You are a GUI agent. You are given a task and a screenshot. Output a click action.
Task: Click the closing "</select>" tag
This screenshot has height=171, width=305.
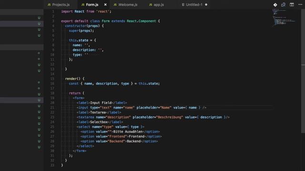click(85, 146)
